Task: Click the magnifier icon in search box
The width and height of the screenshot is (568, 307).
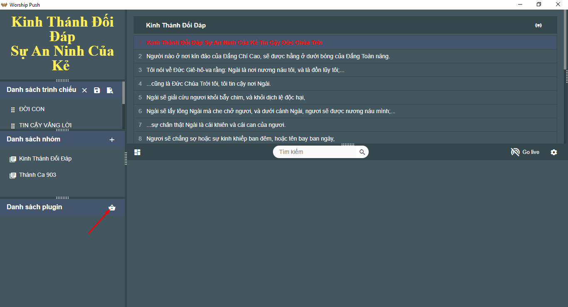Action: pos(362,152)
